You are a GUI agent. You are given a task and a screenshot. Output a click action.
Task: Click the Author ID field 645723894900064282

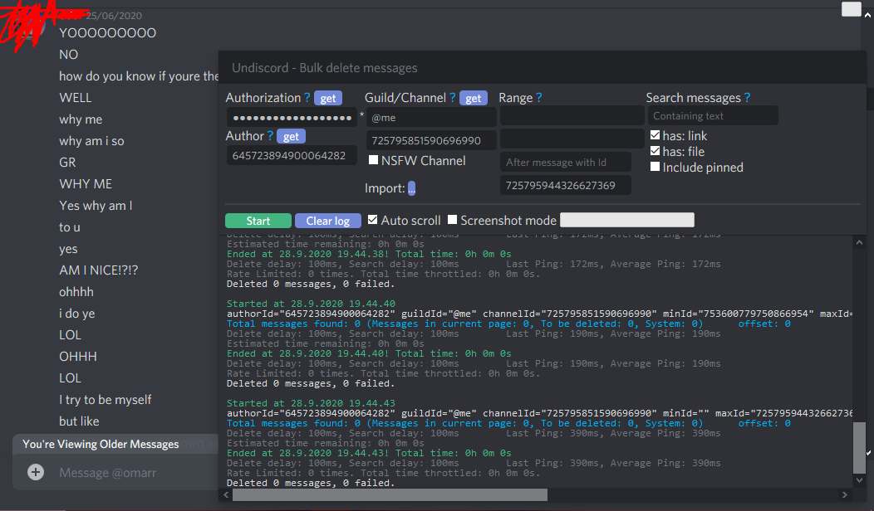[292, 156]
